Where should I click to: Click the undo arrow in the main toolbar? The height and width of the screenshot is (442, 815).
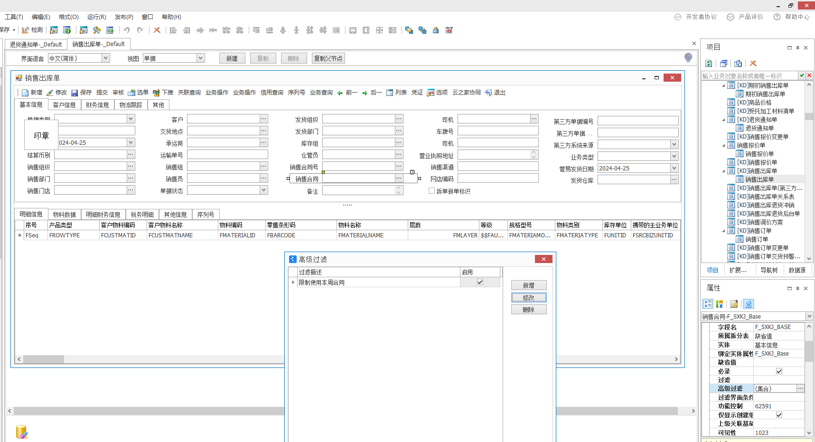[x=127, y=30]
